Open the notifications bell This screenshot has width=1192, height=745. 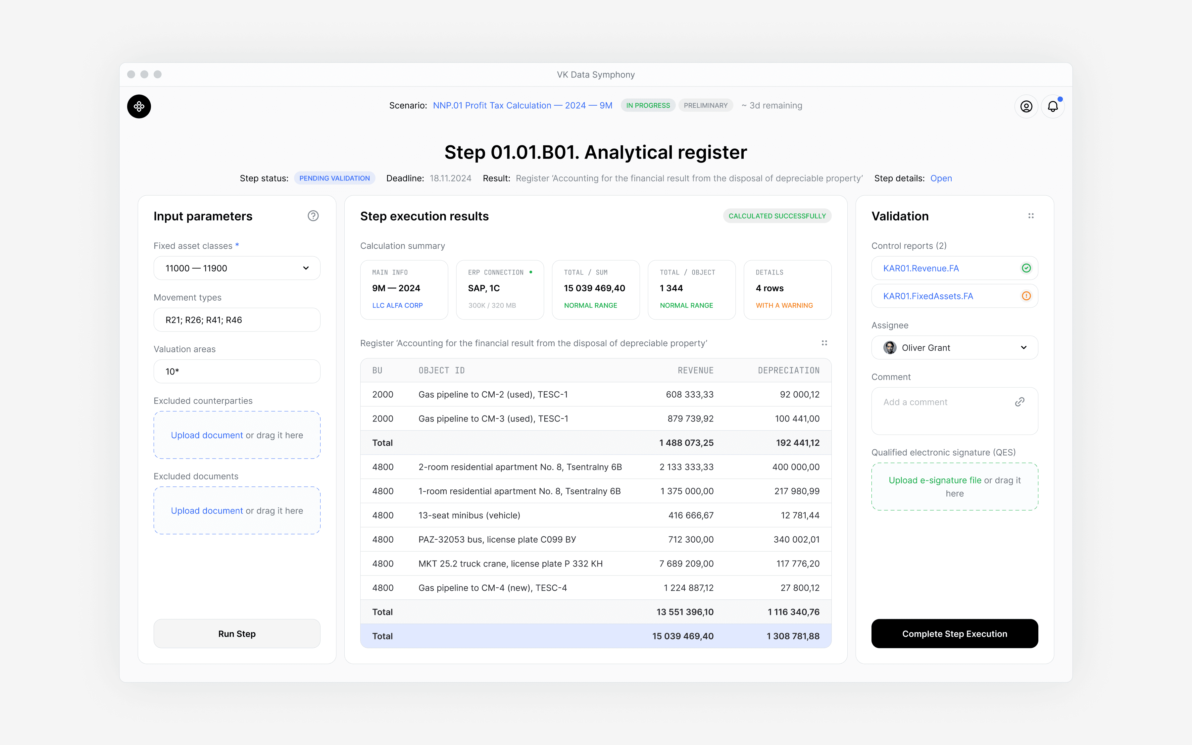click(1053, 106)
